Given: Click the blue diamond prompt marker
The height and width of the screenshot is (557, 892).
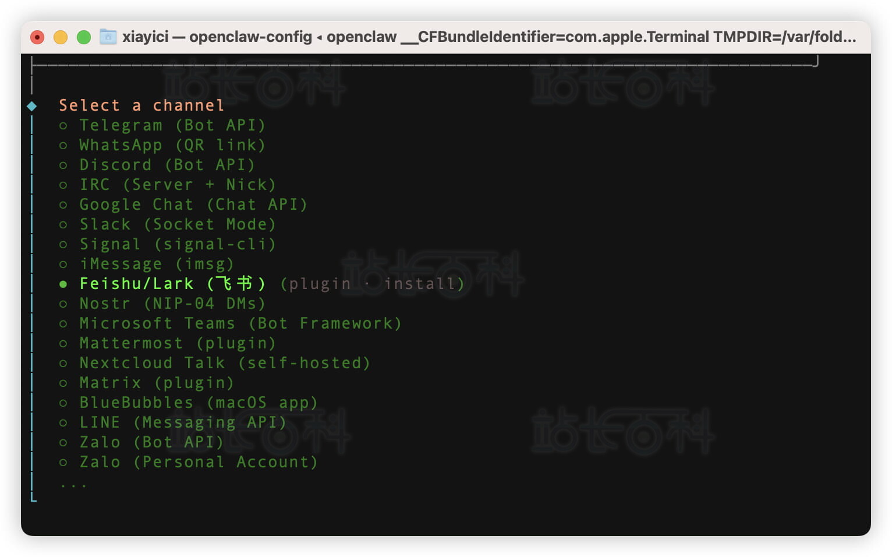Looking at the screenshot, I should tap(32, 106).
